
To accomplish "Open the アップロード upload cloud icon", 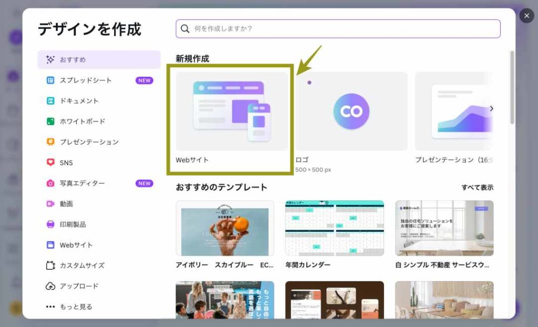I will click(x=50, y=287).
